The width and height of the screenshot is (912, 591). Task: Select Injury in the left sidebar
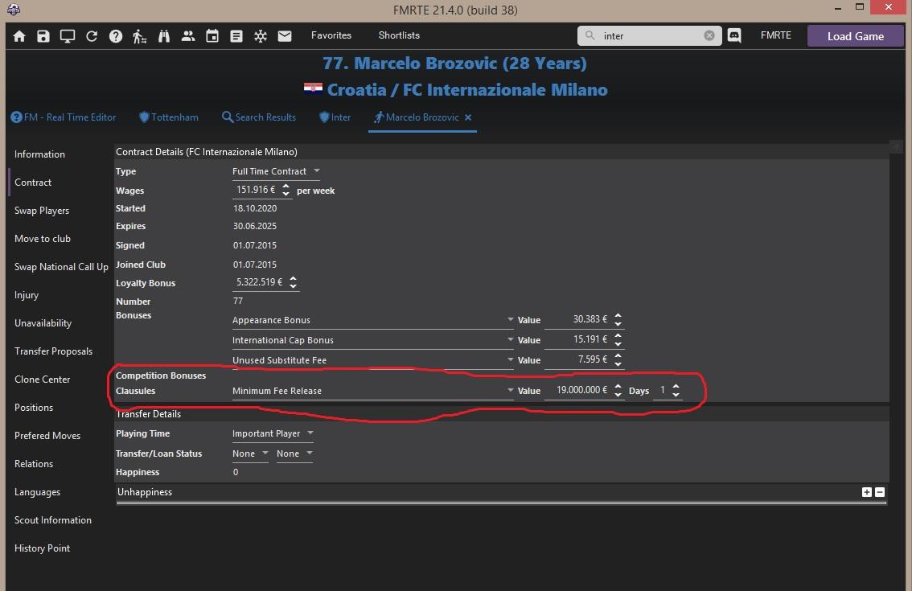pyautogui.click(x=27, y=295)
